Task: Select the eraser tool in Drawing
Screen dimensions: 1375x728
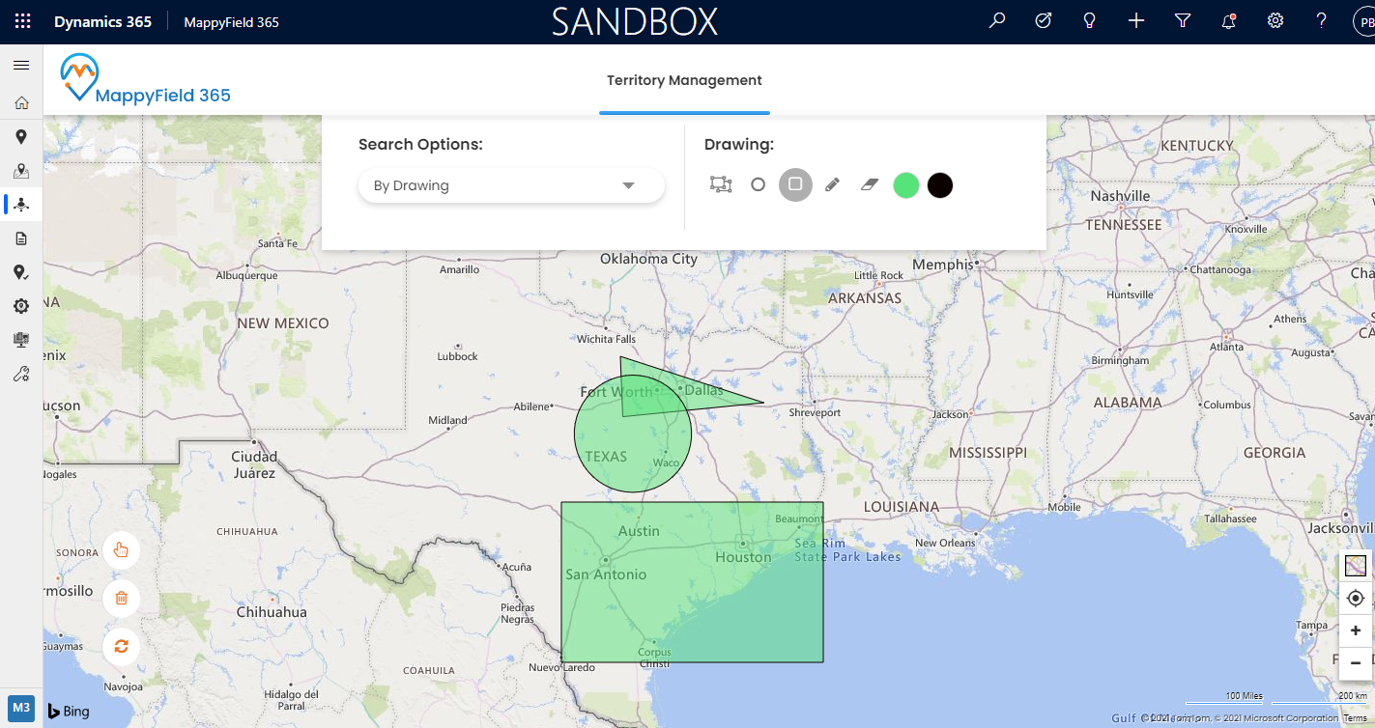Action: point(869,184)
